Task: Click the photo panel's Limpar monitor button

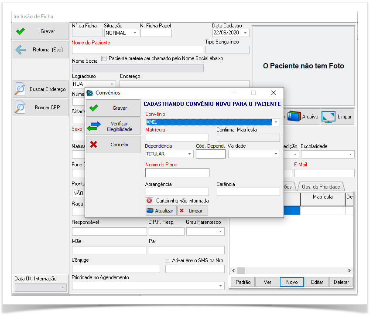Action: (337, 117)
